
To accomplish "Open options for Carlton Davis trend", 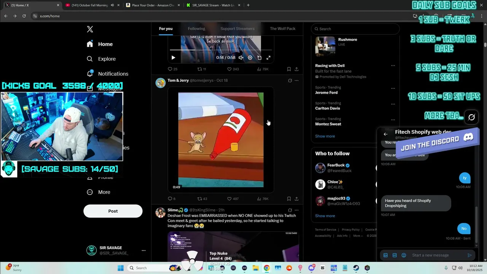I will pyautogui.click(x=393, y=104).
